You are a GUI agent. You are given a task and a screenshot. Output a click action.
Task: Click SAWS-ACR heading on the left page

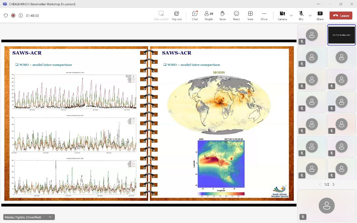click(x=27, y=53)
